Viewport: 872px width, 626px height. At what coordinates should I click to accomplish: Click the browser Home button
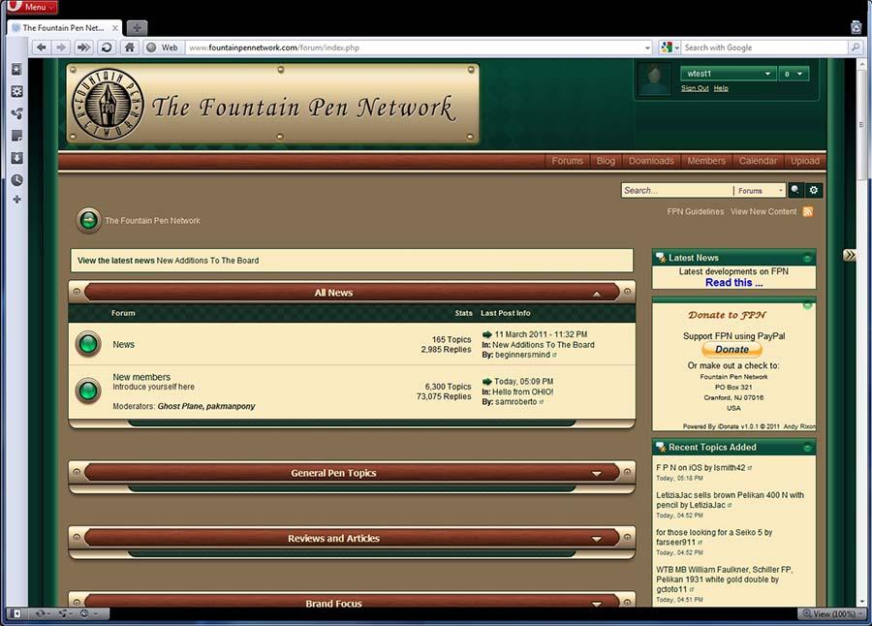point(129,47)
